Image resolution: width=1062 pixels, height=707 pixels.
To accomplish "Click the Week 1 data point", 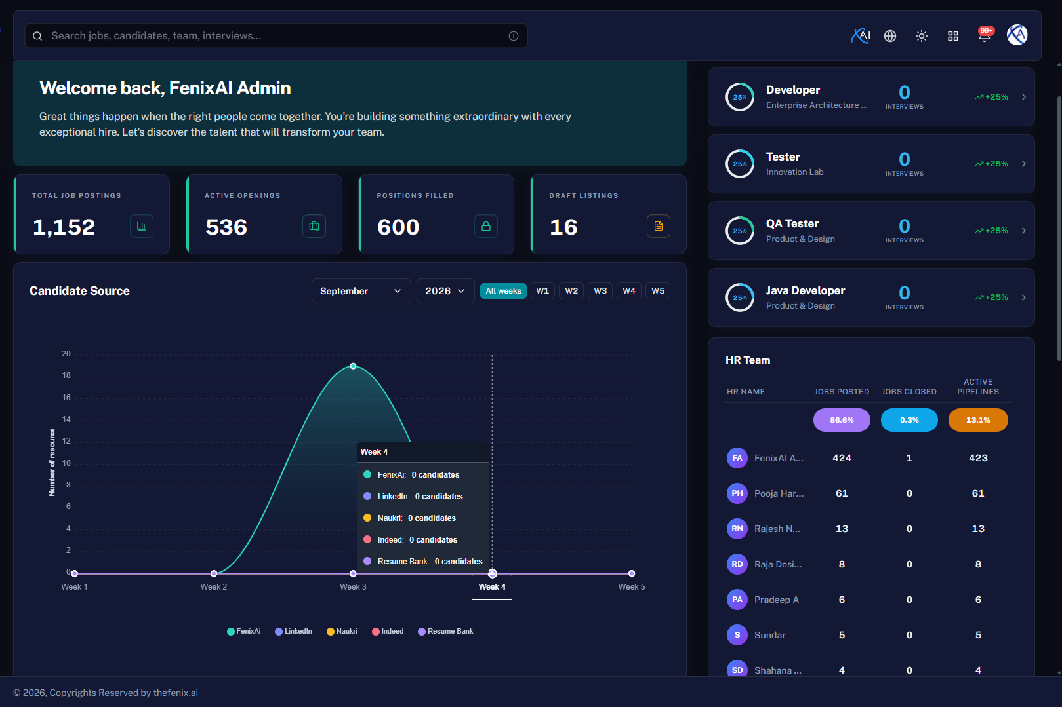I will point(74,573).
